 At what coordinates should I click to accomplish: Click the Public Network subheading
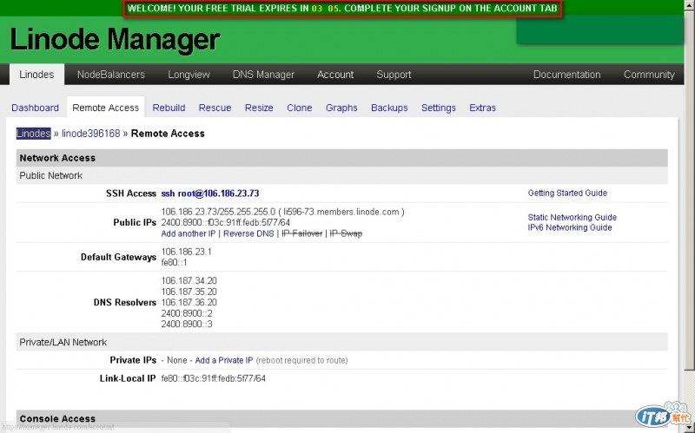coord(341,175)
